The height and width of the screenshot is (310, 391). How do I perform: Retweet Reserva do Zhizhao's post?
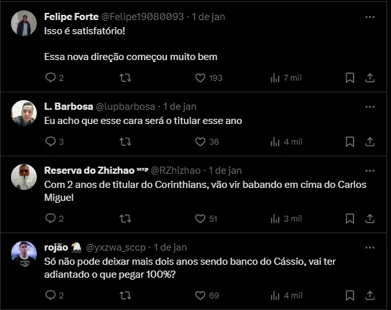pos(126,218)
